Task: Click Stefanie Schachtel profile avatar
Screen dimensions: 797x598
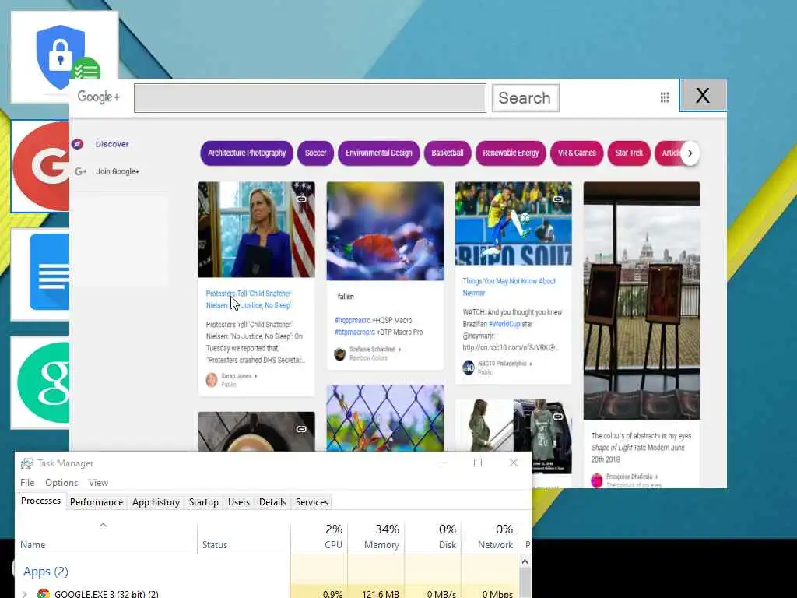Action: 339,354
